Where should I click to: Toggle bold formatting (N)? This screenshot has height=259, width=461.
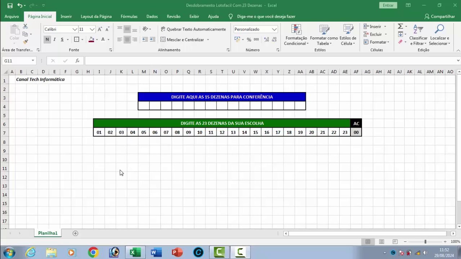tap(47, 40)
